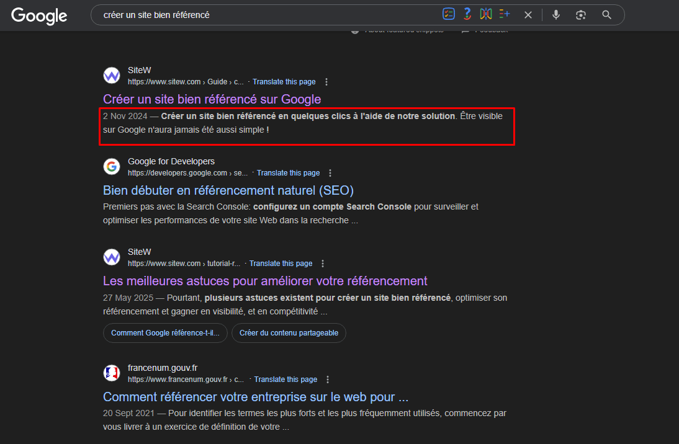Clear the search query with the X
Viewport: 679px width, 444px height.
[528, 15]
